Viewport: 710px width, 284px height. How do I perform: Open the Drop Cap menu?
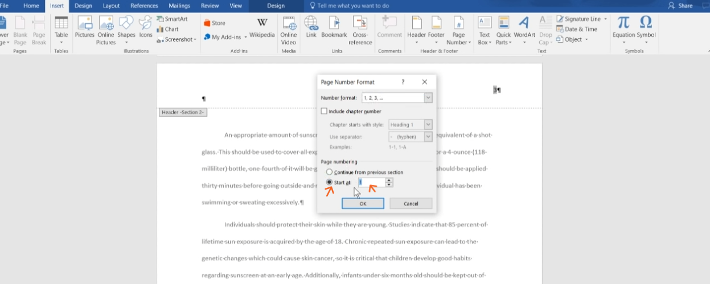point(545,31)
